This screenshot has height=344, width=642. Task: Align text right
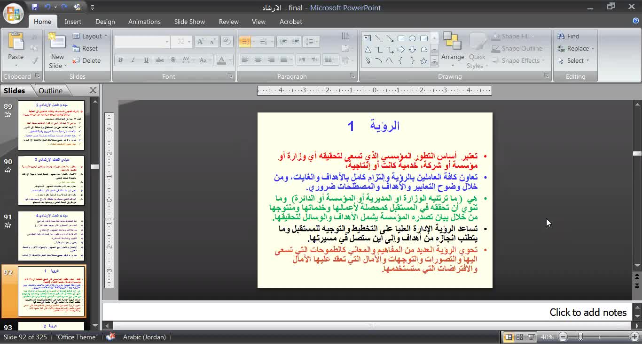[271, 60]
